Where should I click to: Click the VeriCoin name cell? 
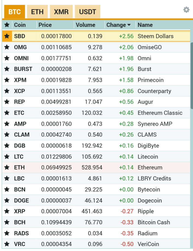148,244
